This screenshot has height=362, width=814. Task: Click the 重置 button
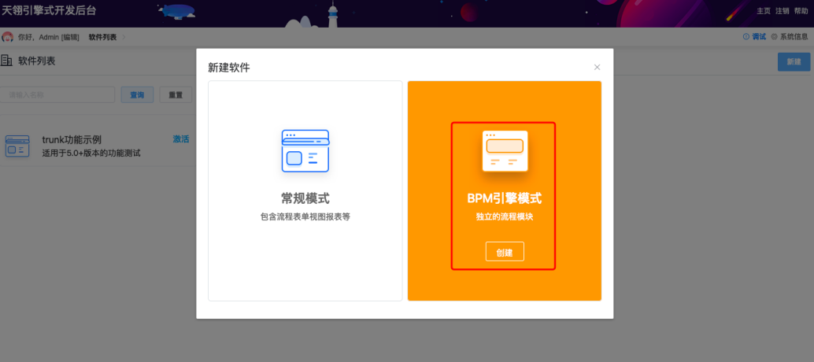[x=176, y=95]
